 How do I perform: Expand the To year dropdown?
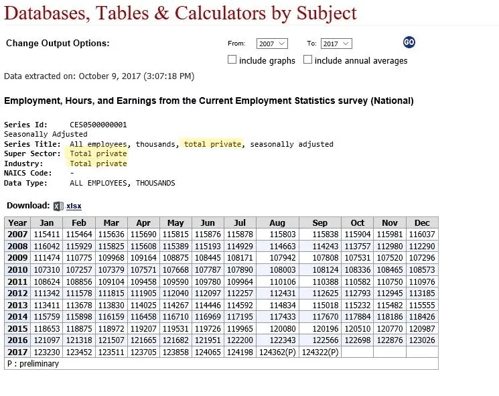point(336,44)
